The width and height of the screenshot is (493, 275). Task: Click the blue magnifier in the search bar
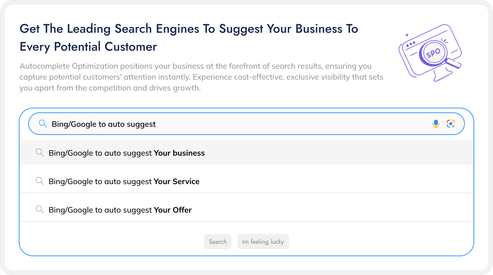[x=43, y=124]
